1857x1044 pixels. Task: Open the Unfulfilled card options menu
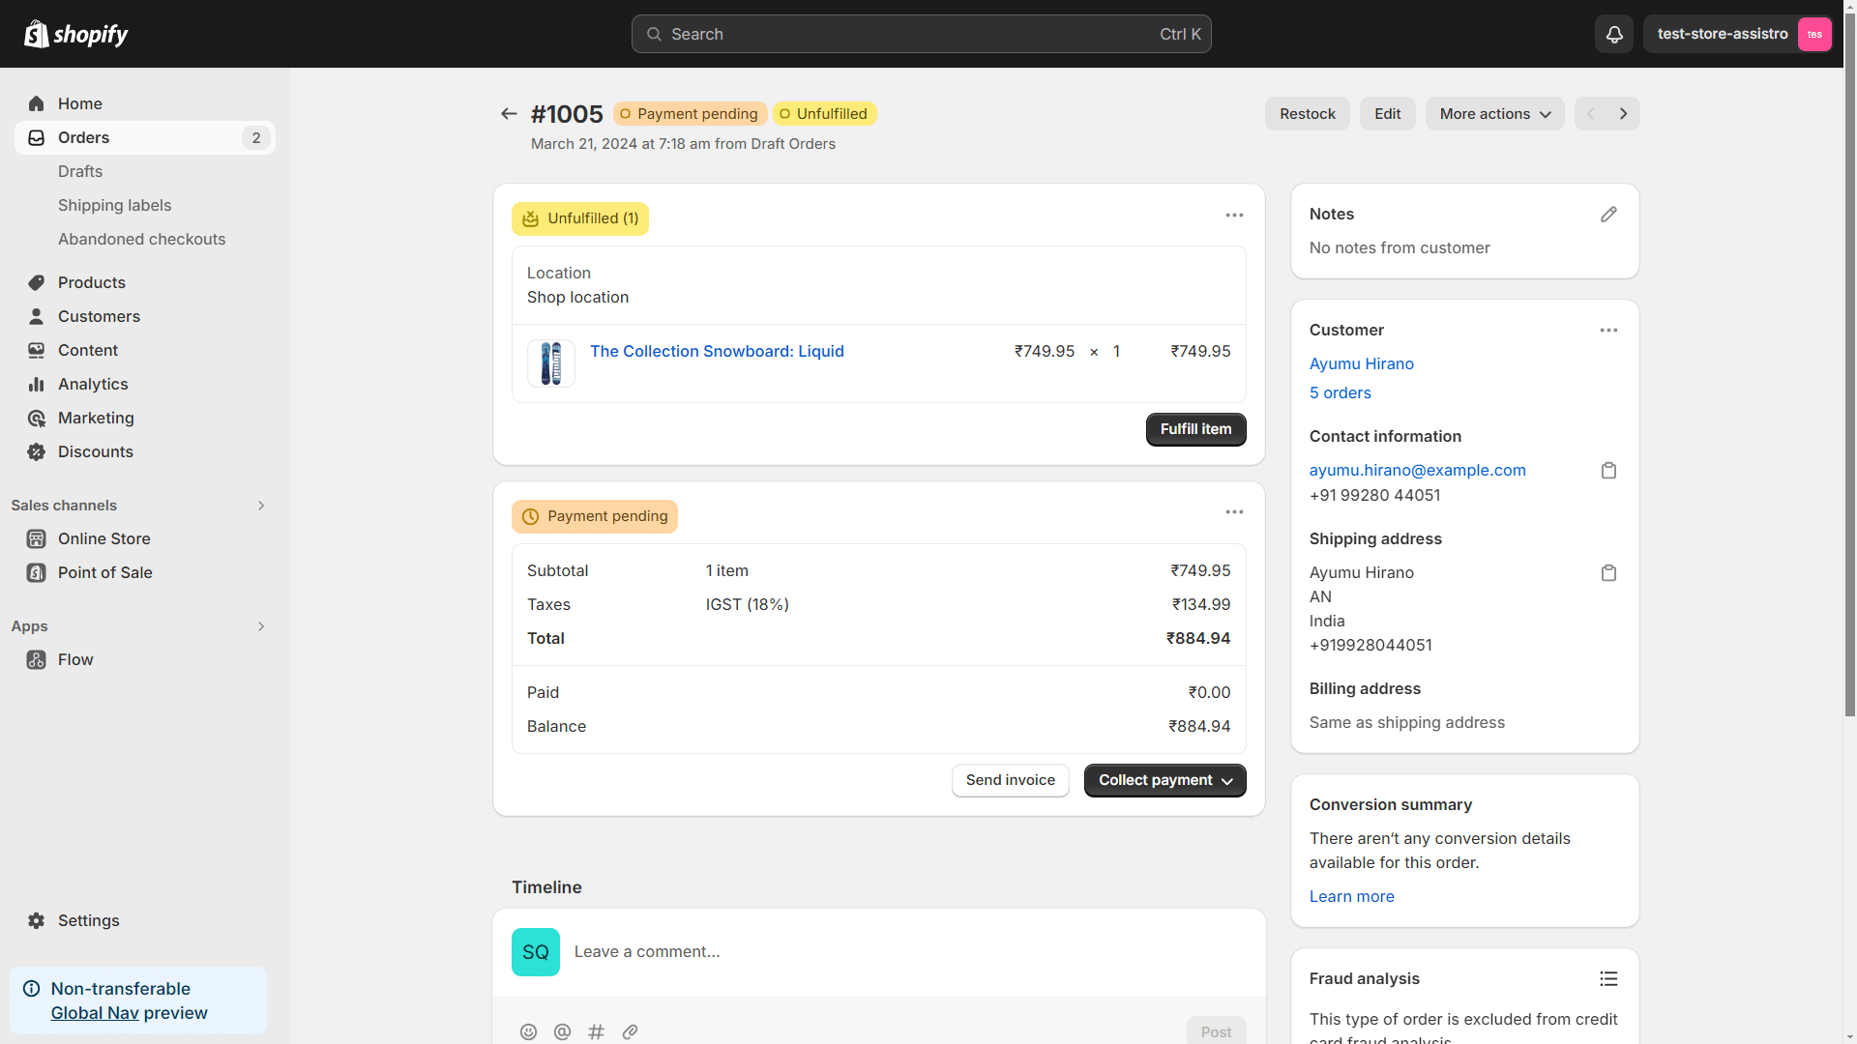tap(1234, 216)
